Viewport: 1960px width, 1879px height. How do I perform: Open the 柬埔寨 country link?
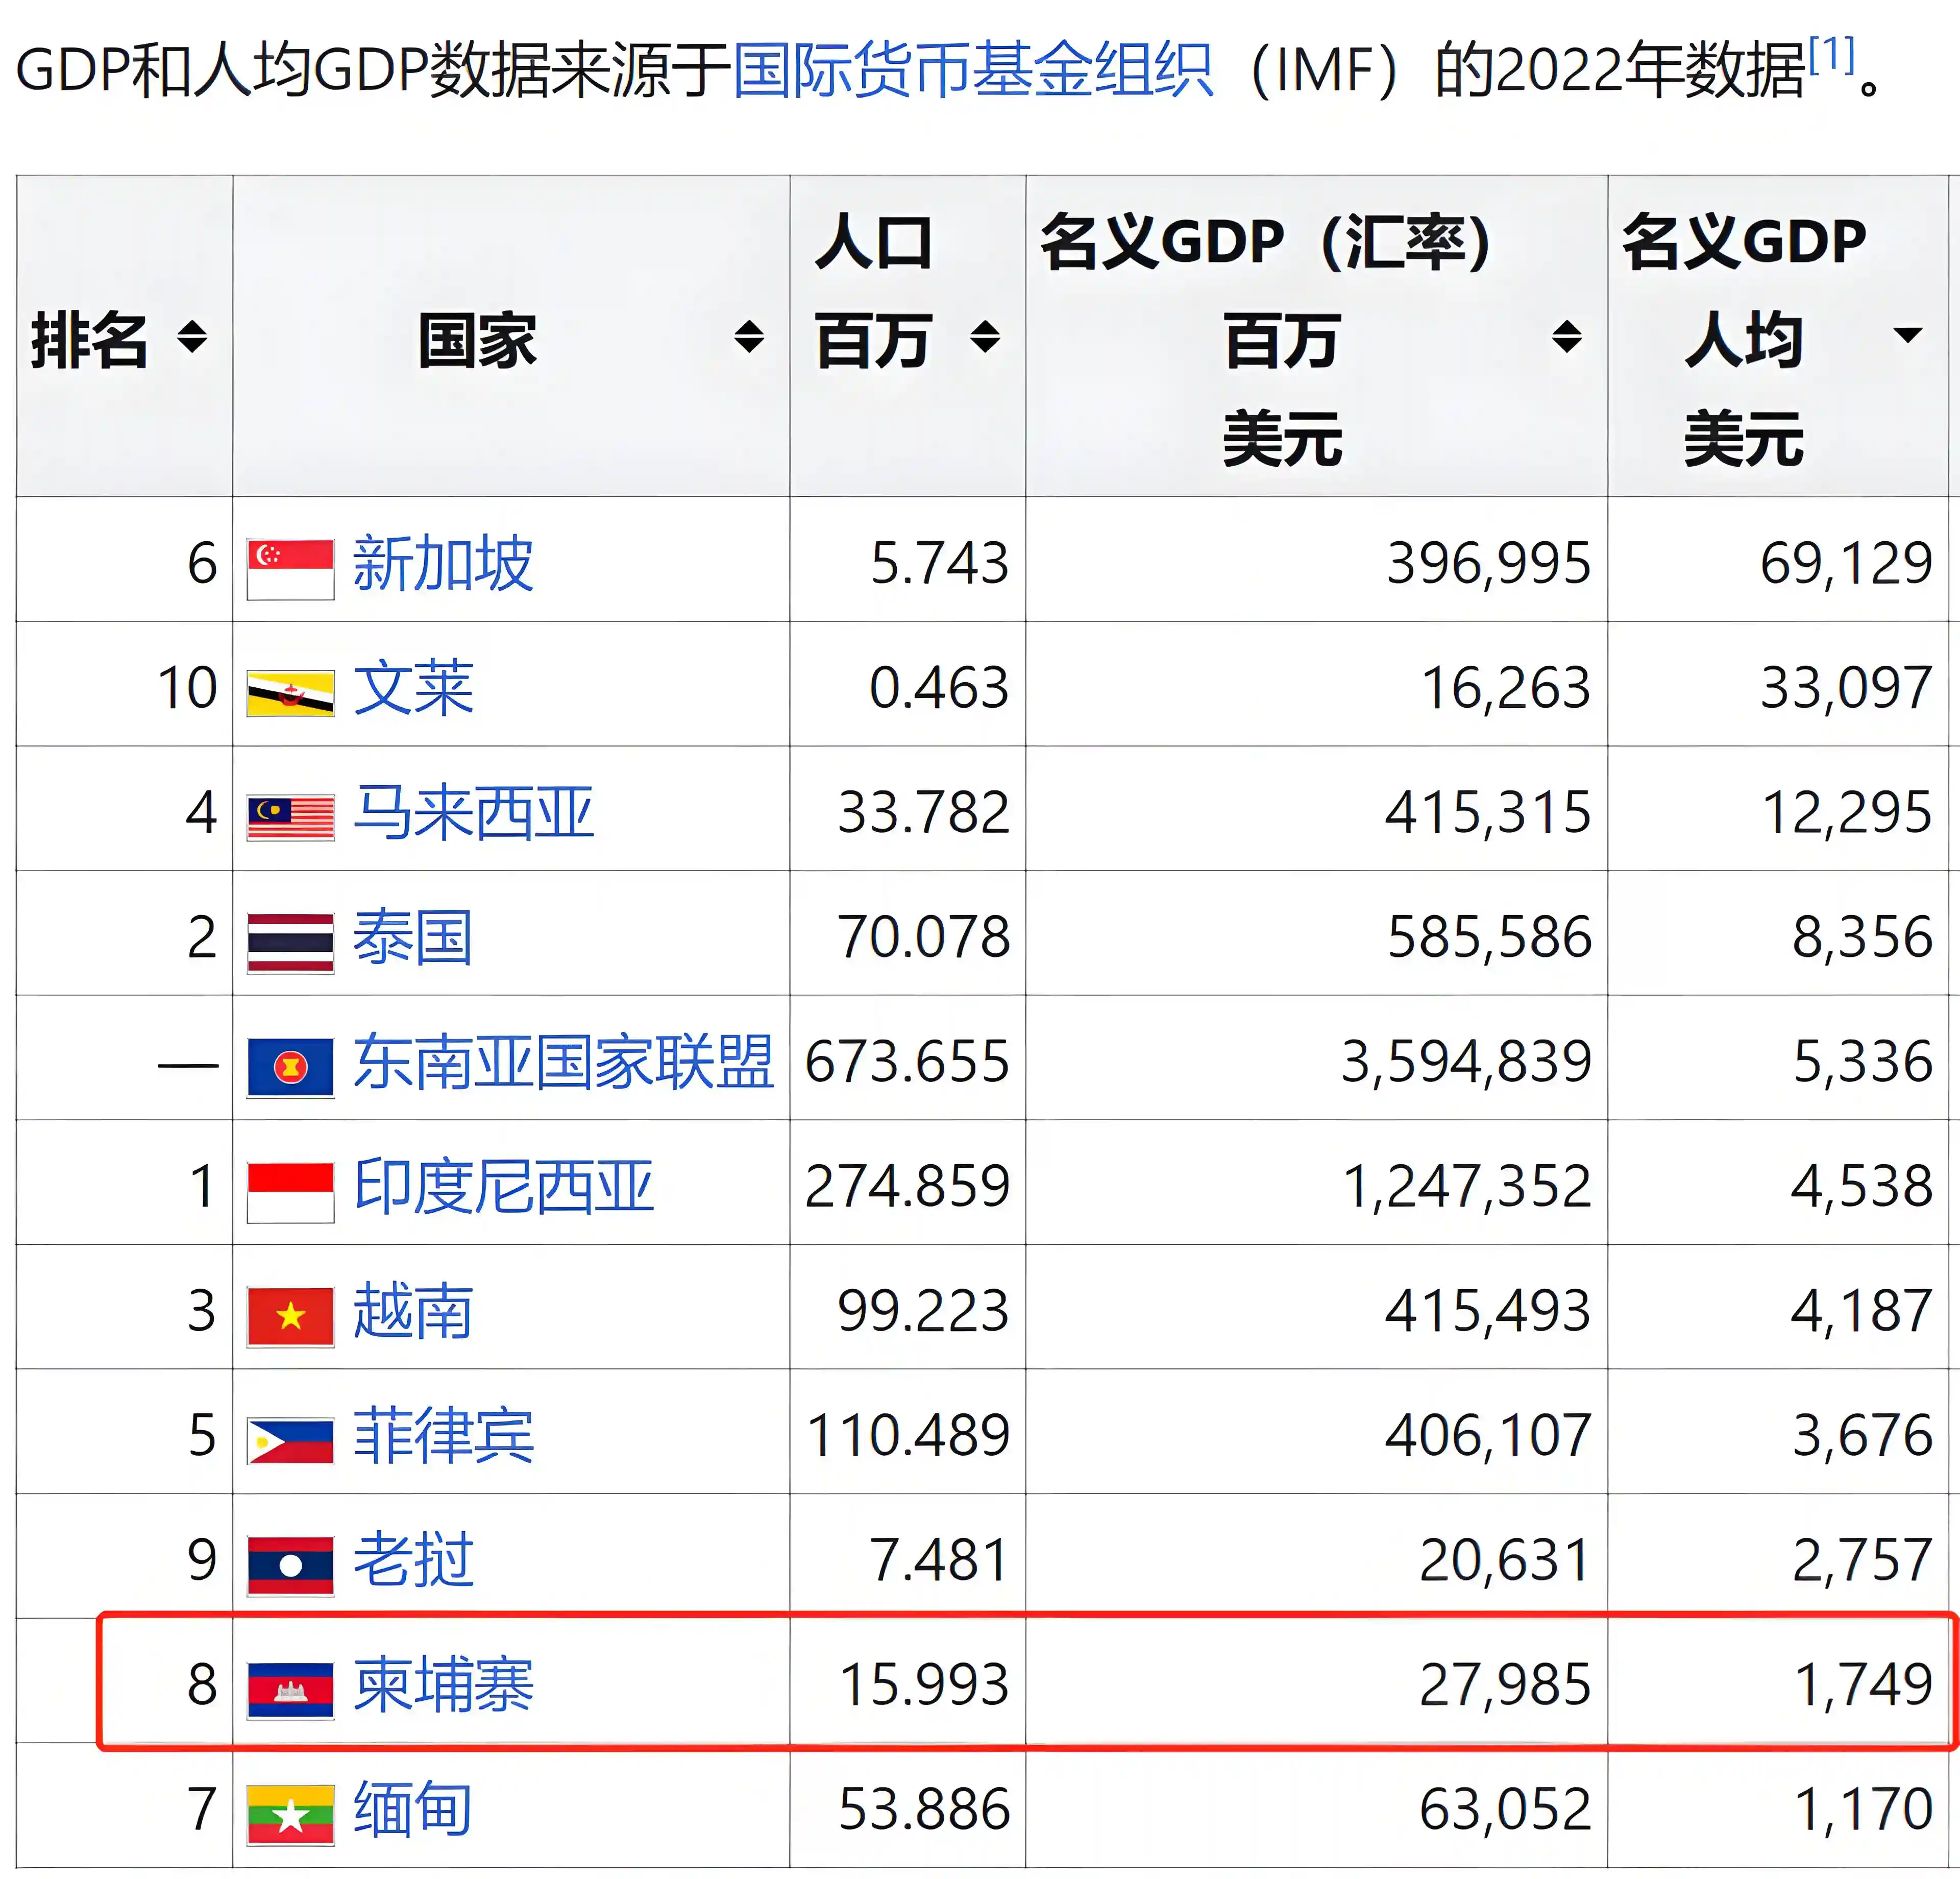pyautogui.click(x=443, y=1685)
